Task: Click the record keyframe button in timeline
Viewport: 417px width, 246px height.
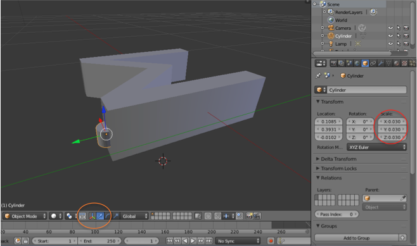Action: (x=271, y=241)
